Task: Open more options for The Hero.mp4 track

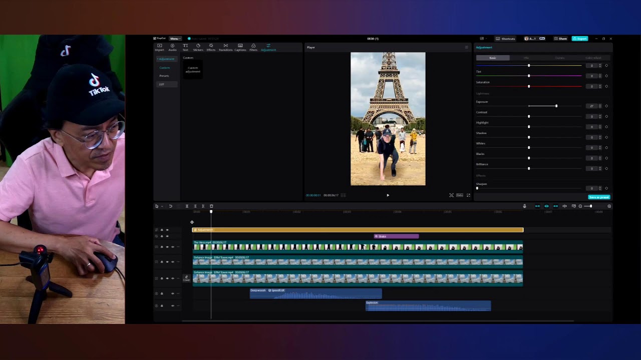Action: tap(178, 247)
